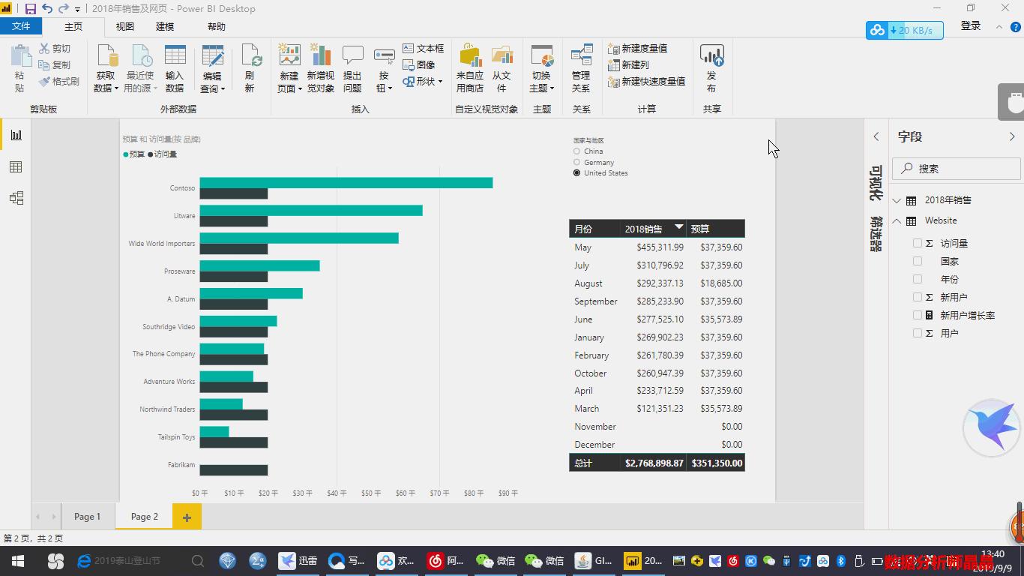
Task: Select 格式刷 format painter
Action: pos(58,82)
